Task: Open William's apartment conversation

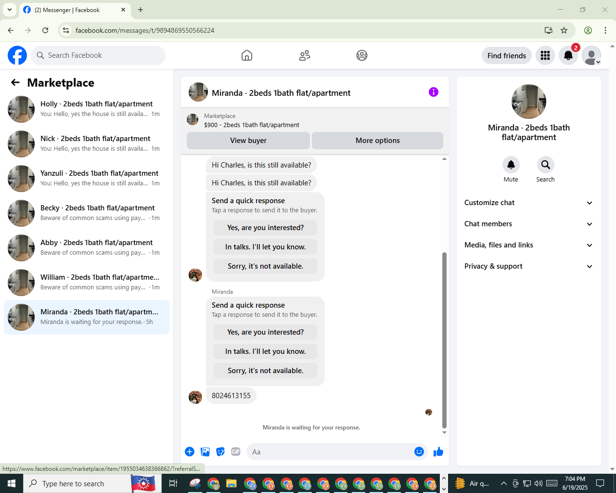Action: pyautogui.click(x=87, y=283)
